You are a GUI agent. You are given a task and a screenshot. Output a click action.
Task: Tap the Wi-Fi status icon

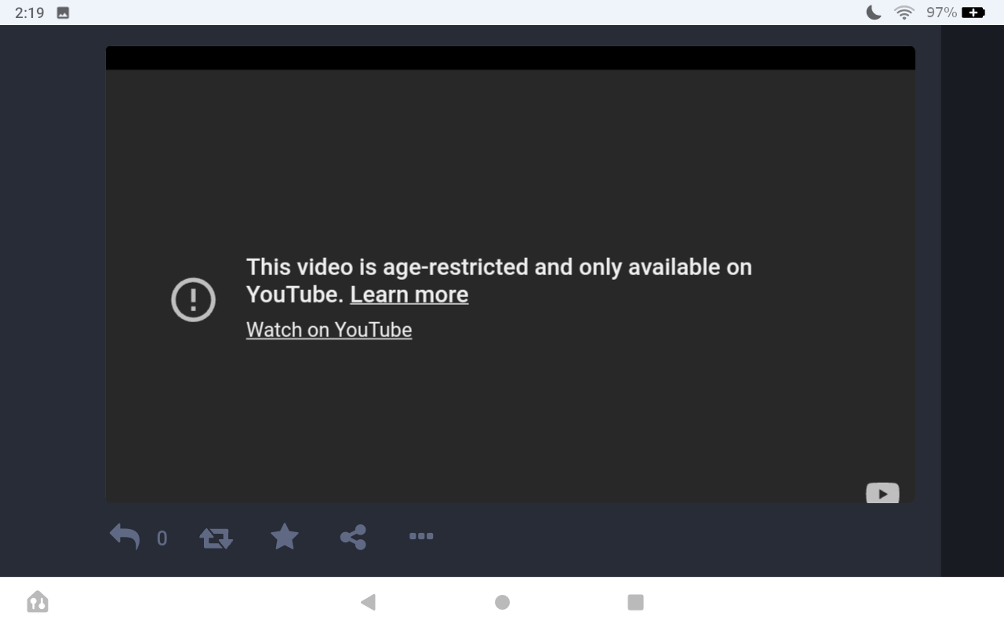(x=904, y=13)
